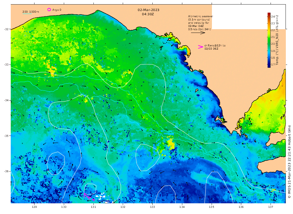Click the velocity scale reference arrow
Image resolution: width=293 pixels, height=214 pixels.
click(198, 33)
